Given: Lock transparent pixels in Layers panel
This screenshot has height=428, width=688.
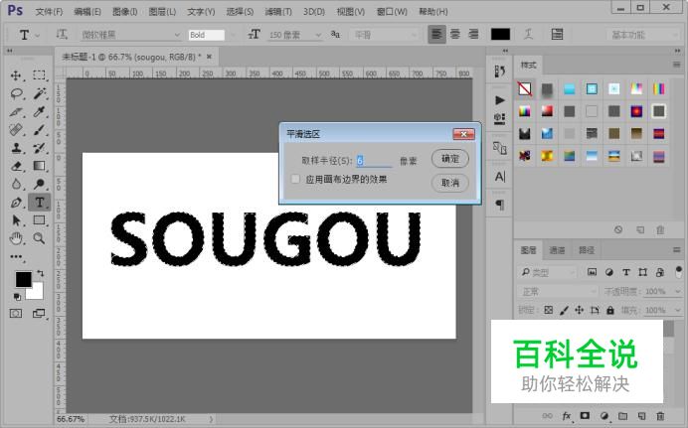Looking at the screenshot, I should point(549,310).
